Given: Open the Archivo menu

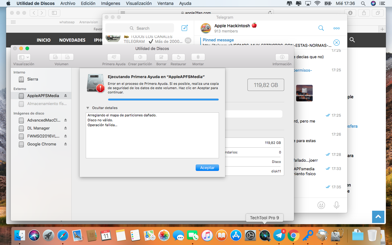Looking at the screenshot, I should [x=68, y=3].
